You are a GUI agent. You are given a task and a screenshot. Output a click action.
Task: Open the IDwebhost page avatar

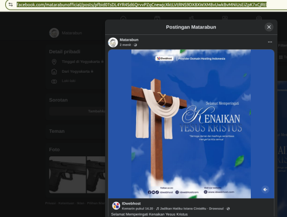(x=116, y=206)
